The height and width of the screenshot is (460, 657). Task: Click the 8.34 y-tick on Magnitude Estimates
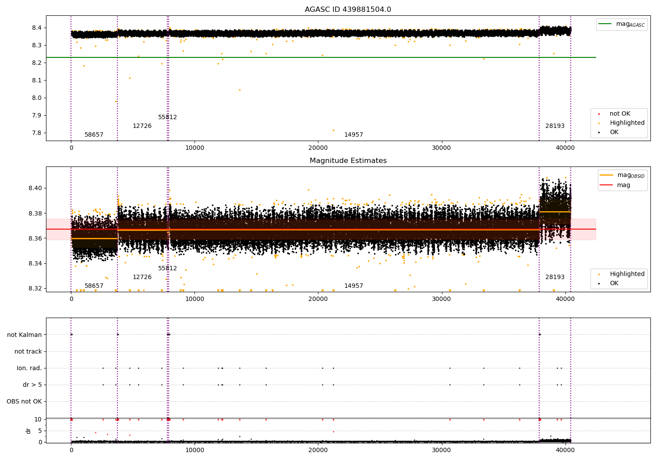click(35, 264)
